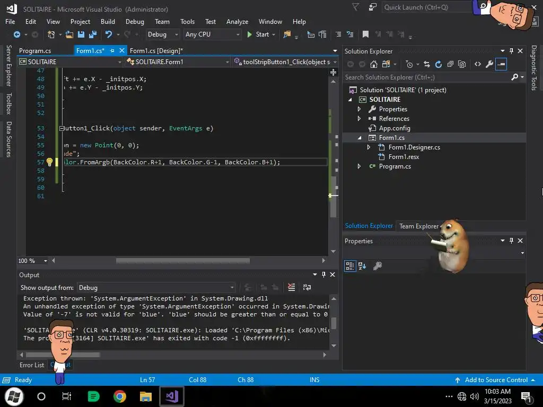
Task: Switch to the Team Explorer tab
Action: [x=419, y=226]
